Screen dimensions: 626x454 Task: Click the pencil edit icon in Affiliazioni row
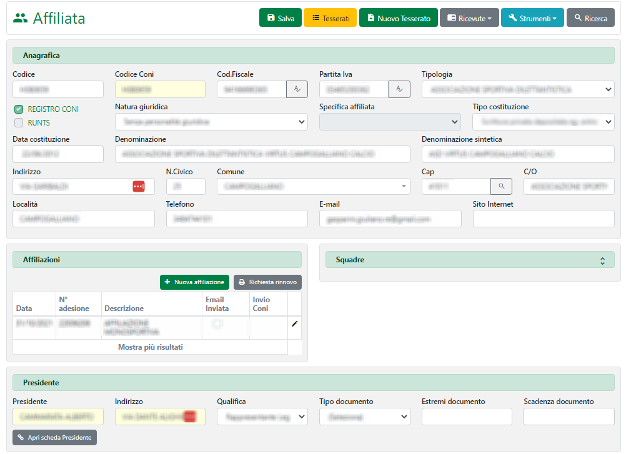[295, 323]
